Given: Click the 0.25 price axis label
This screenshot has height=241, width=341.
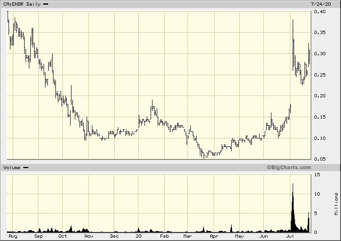Looking at the screenshot, I should tap(319, 75).
